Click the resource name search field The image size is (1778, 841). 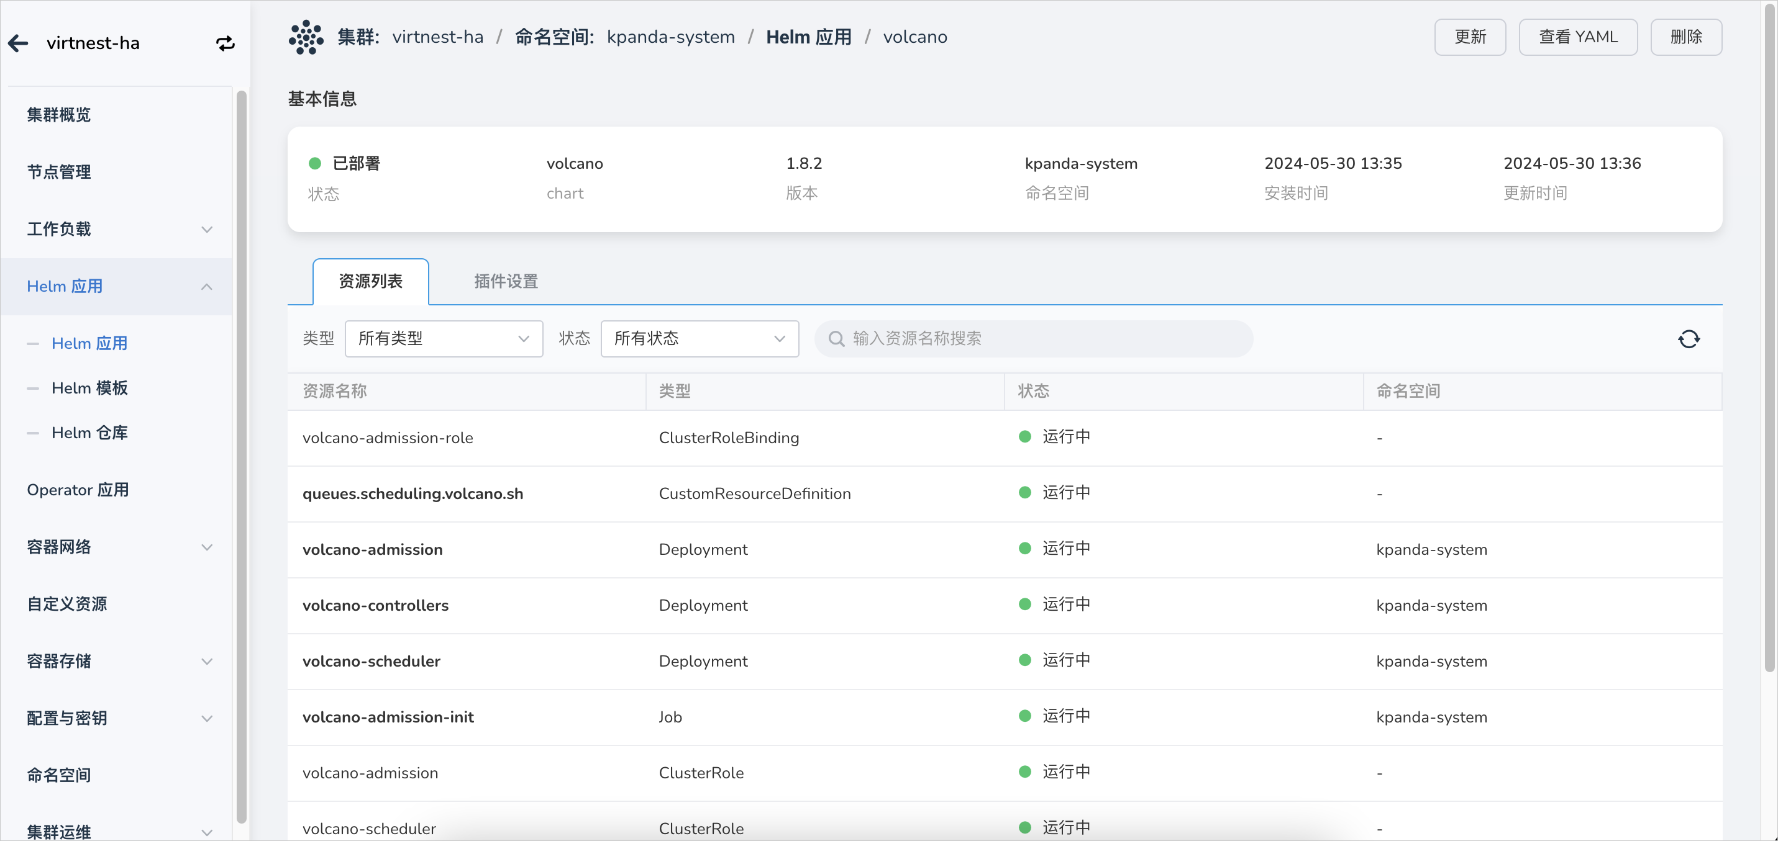pos(1033,338)
